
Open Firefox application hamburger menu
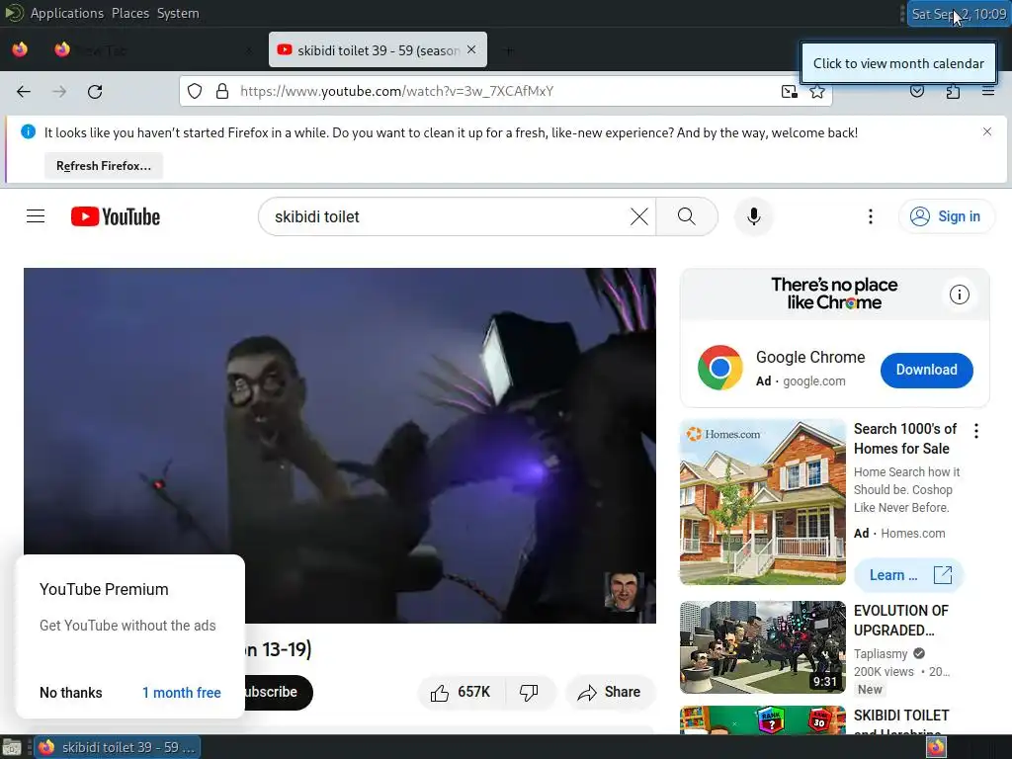pyautogui.click(x=988, y=91)
